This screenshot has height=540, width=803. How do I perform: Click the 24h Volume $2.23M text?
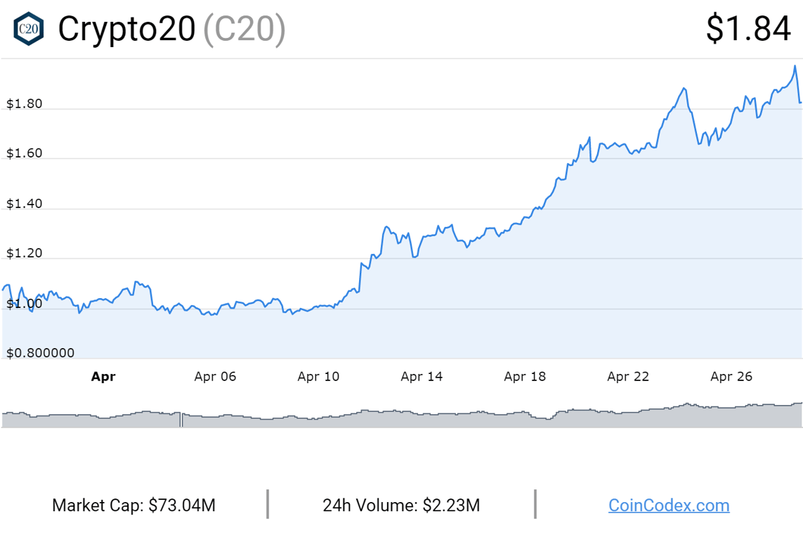[x=401, y=505]
